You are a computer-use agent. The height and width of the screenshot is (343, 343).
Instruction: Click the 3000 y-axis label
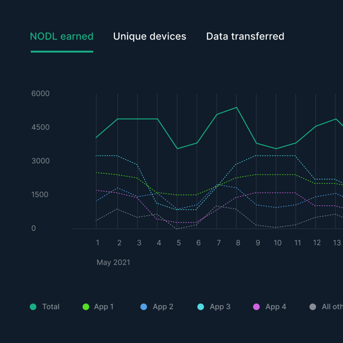click(x=41, y=161)
